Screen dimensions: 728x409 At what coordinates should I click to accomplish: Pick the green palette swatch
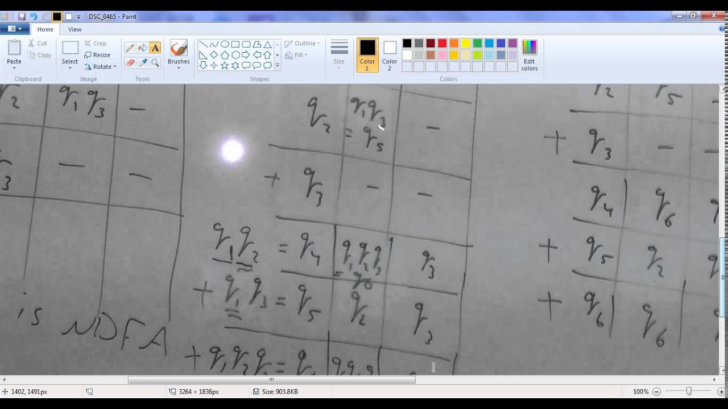(x=477, y=43)
